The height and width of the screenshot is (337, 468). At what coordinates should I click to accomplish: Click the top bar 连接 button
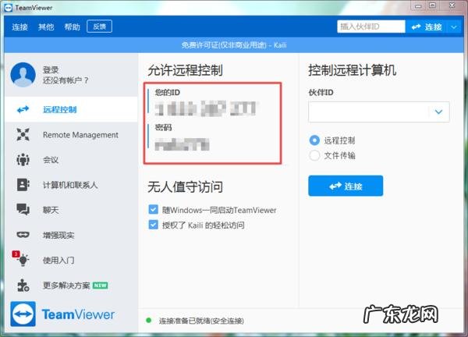(x=427, y=27)
